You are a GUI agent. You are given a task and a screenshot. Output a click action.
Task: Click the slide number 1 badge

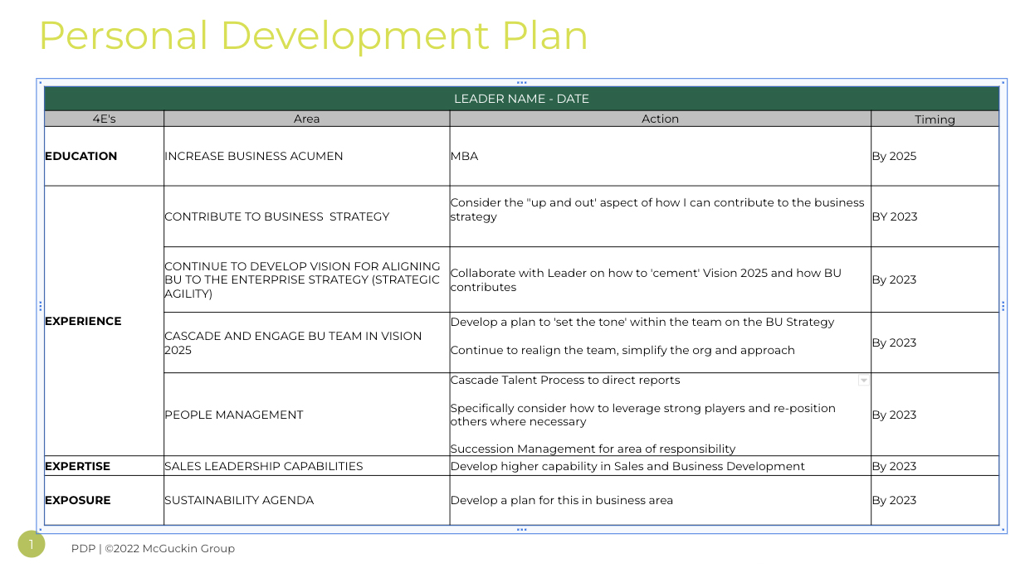click(32, 544)
